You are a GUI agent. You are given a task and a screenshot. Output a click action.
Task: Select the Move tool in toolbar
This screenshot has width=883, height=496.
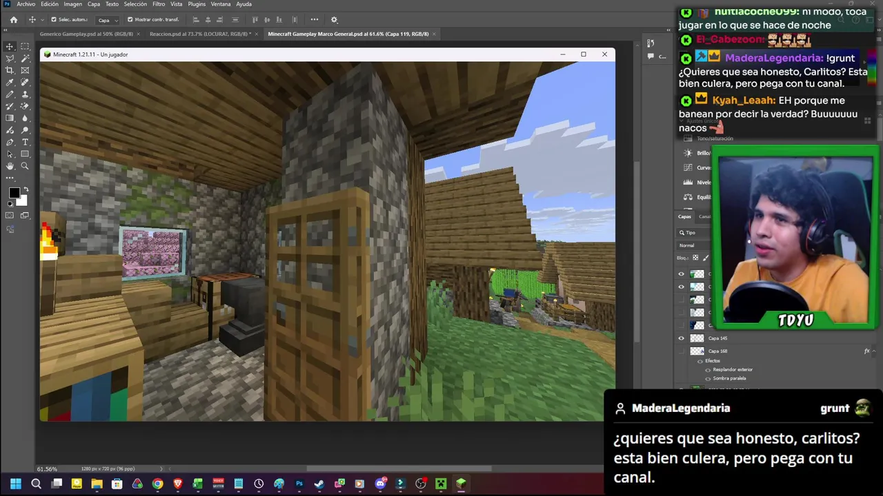pyautogui.click(x=10, y=46)
